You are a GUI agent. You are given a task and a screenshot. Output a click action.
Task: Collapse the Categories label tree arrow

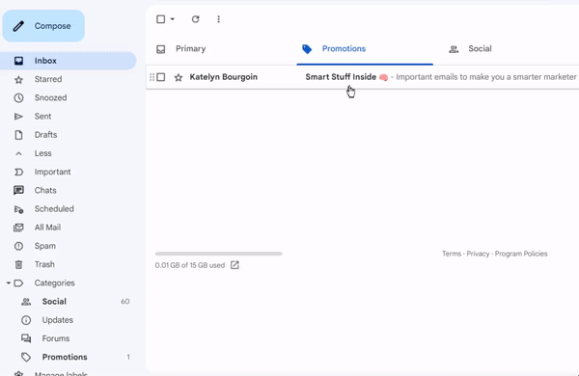point(8,283)
